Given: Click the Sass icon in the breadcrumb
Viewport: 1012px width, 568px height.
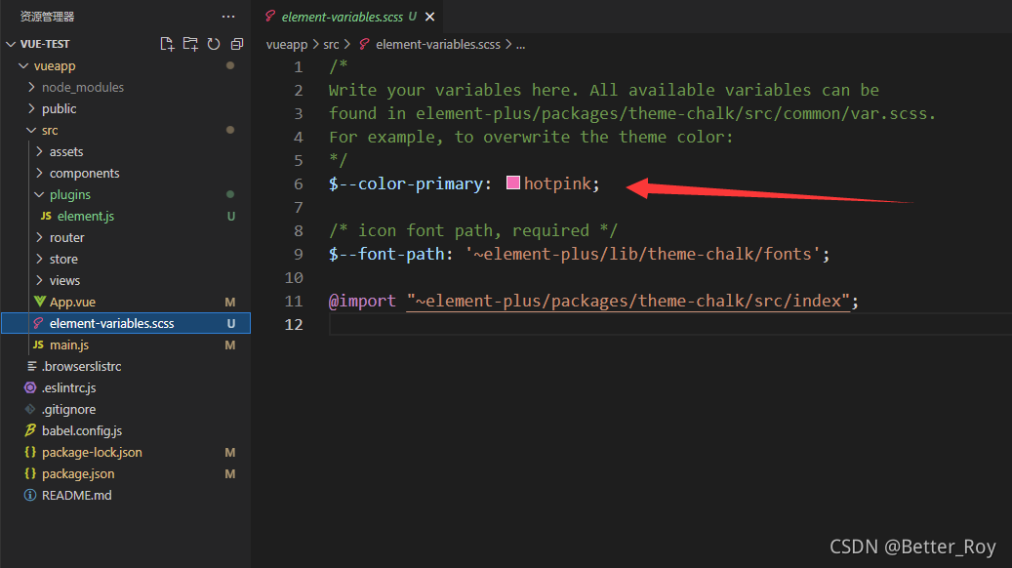Looking at the screenshot, I should pos(365,44).
